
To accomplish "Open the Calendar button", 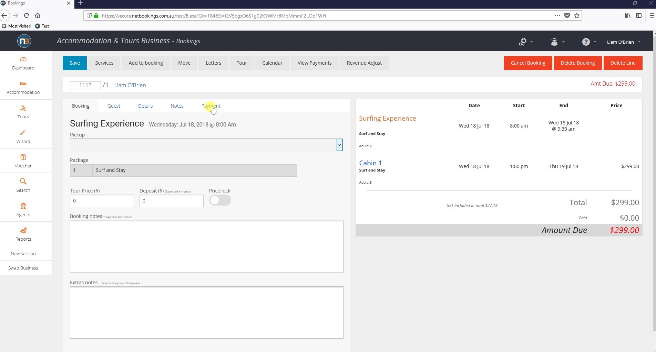I will pos(272,63).
